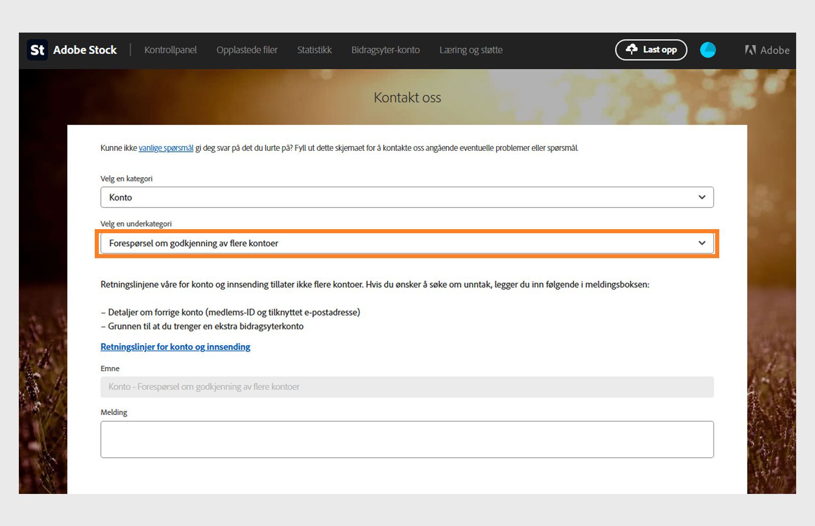Click line 'Grunnen til at du trenger'
Viewport: 815px width, 526px height.
tap(202, 326)
